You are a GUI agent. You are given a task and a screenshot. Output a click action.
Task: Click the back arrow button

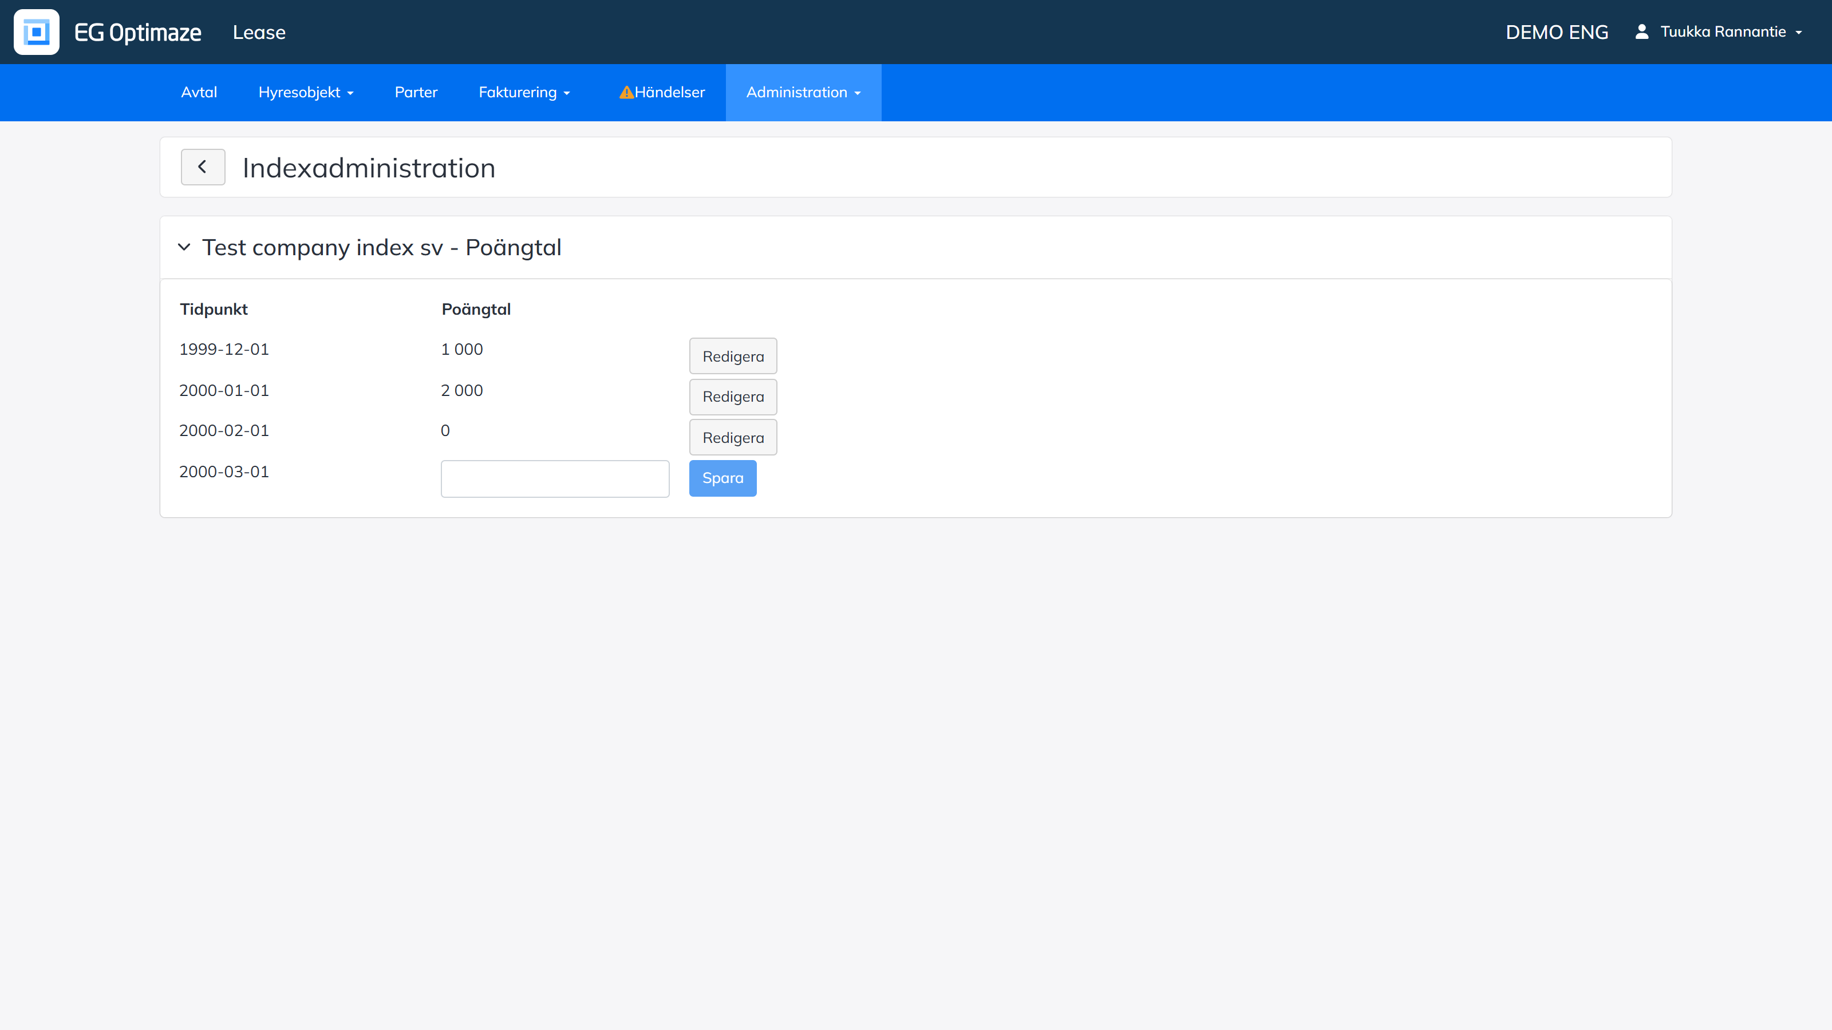tap(203, 167)
